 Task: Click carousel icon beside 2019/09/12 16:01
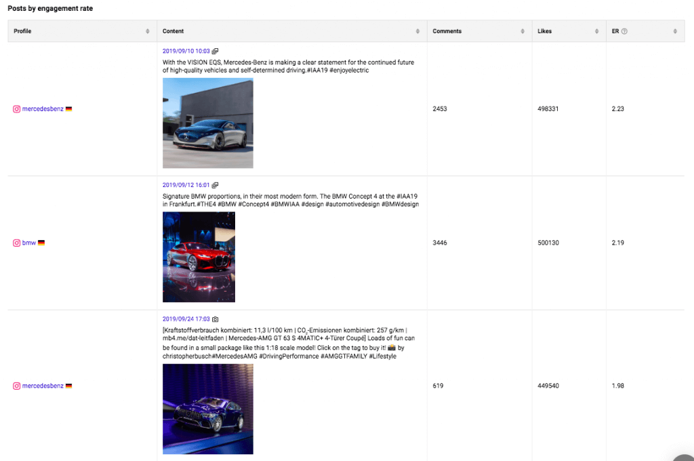coord(215,185)
